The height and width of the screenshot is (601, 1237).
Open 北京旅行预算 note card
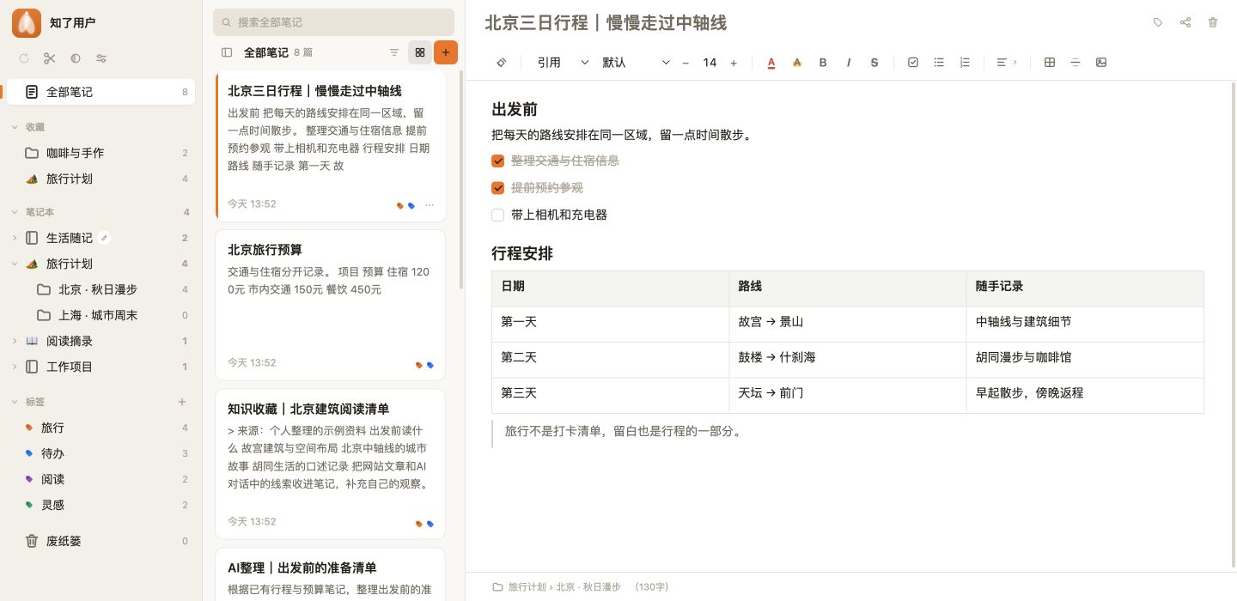coord(331,305)
